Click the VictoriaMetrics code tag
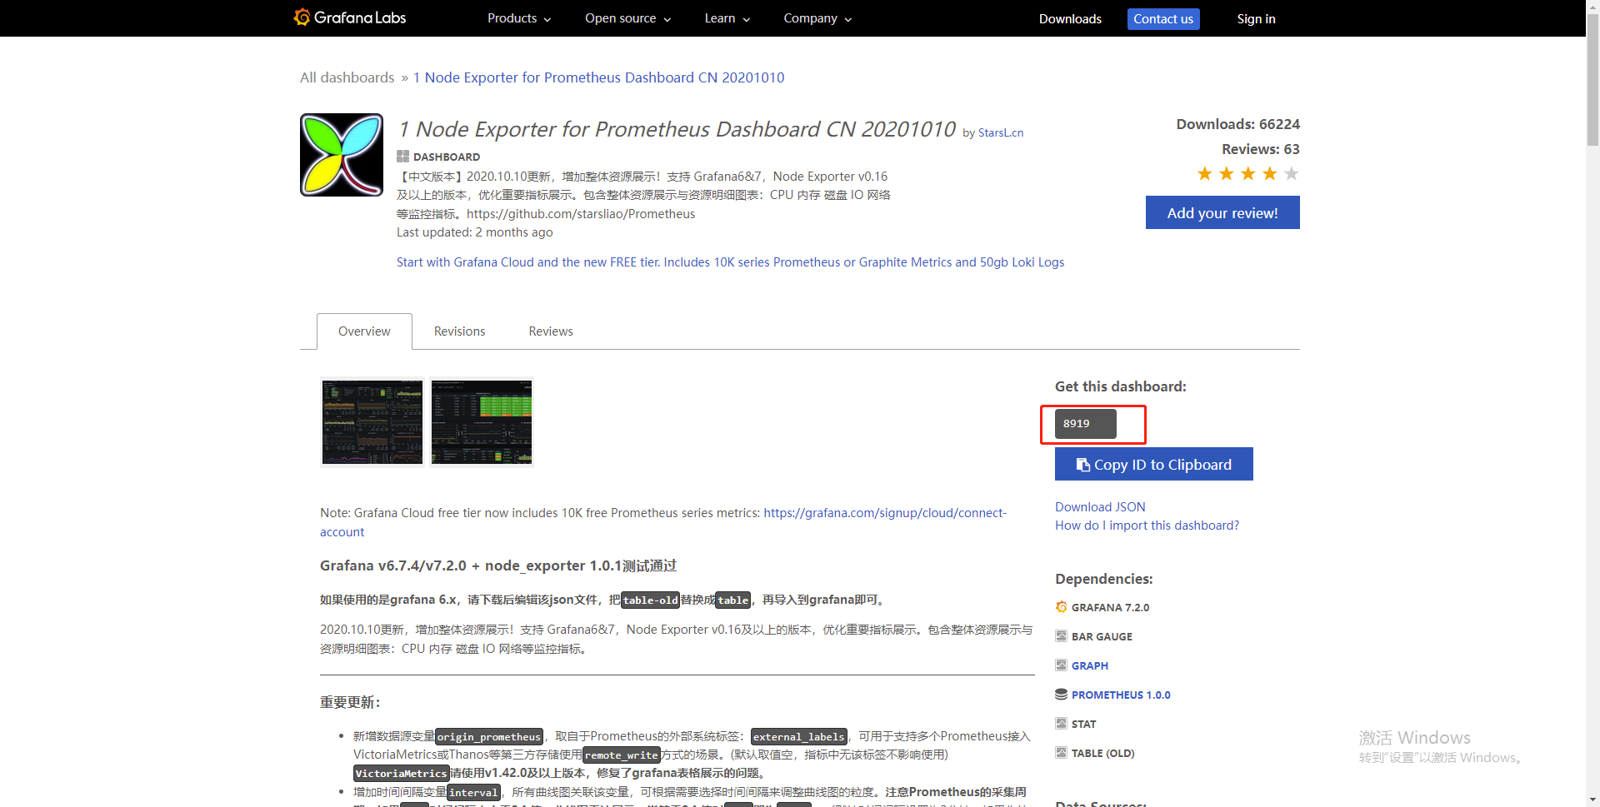Screen dimensions: 1600x807 (402, 773)
